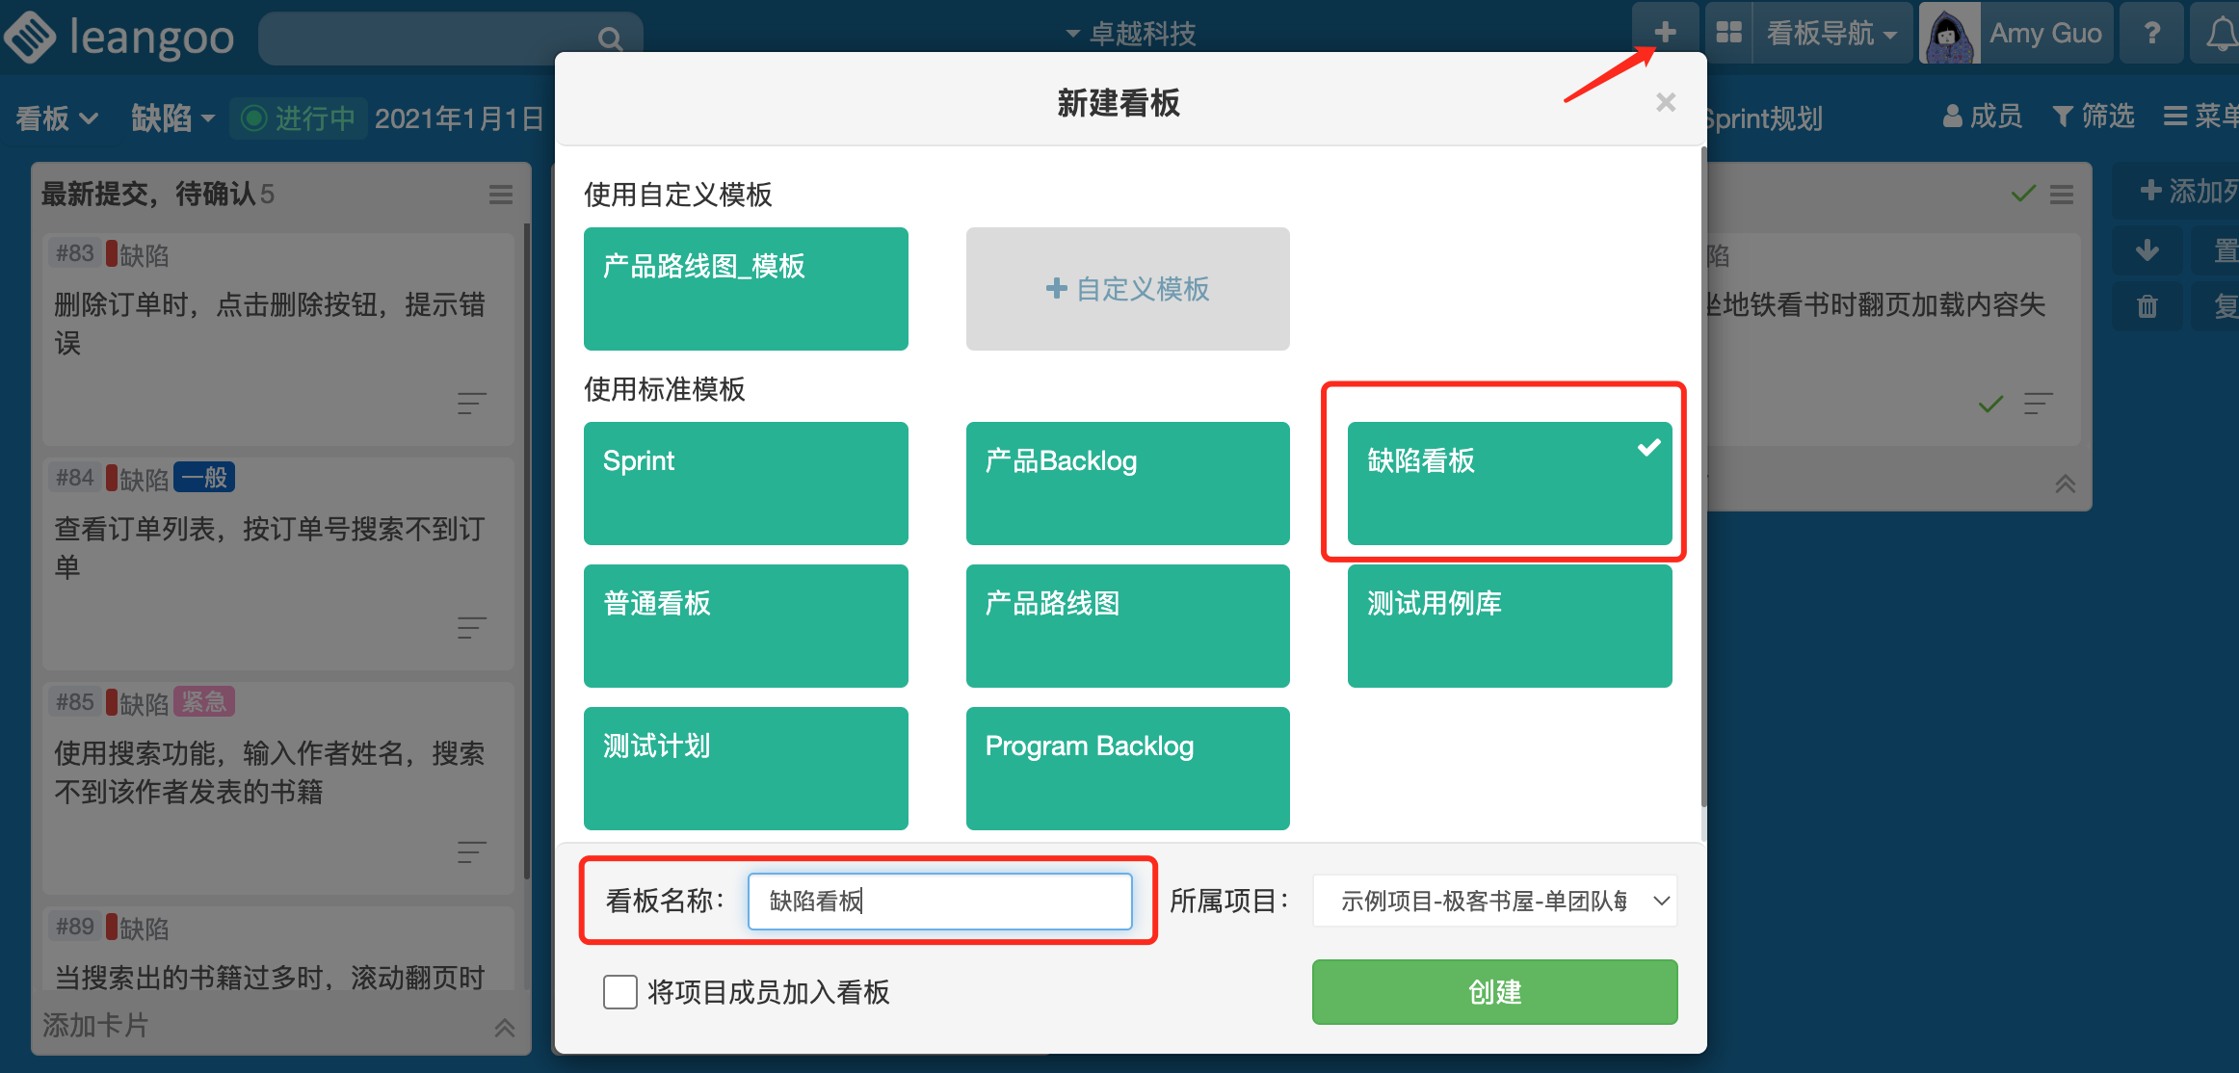
Task: Enable 将项目成员加入看板 checkbox
Action: pyautogui.click(x=619, y=991)
